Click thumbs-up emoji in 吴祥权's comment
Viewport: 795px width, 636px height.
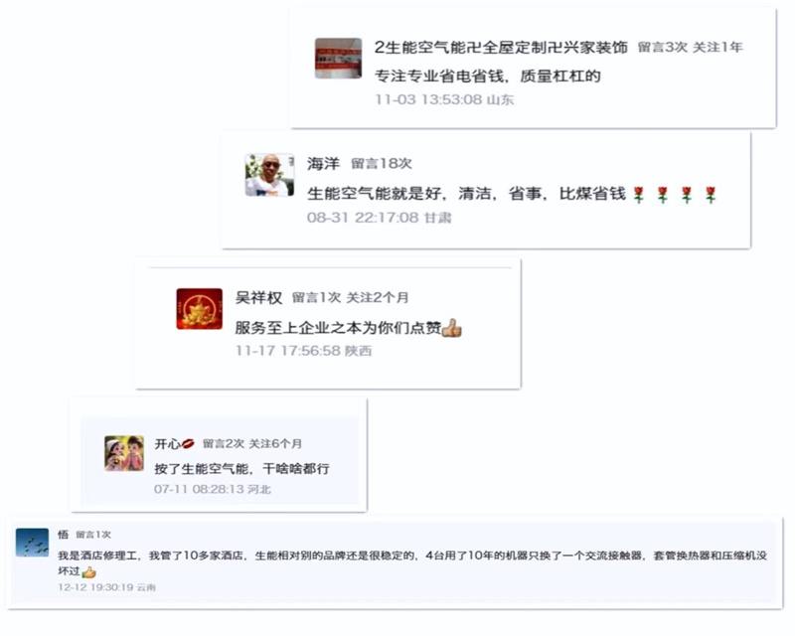click(x=452, y=328)
